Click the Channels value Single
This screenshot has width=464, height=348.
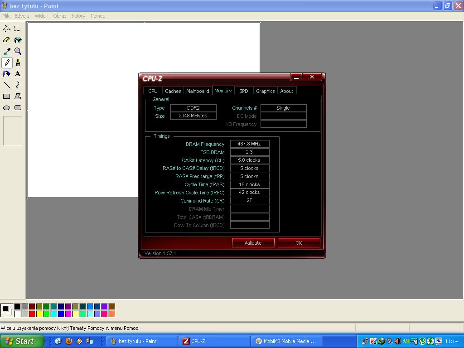pyautogui.click(x=283, y=108)
